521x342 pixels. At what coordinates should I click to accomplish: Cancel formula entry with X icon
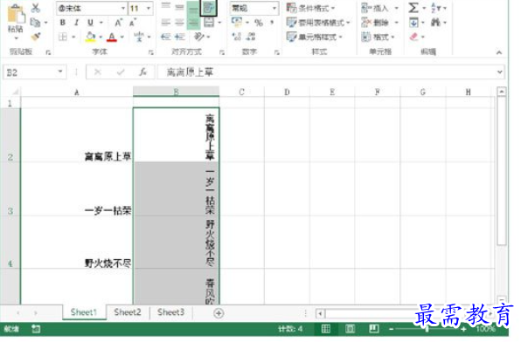click(x=98, y=72)
